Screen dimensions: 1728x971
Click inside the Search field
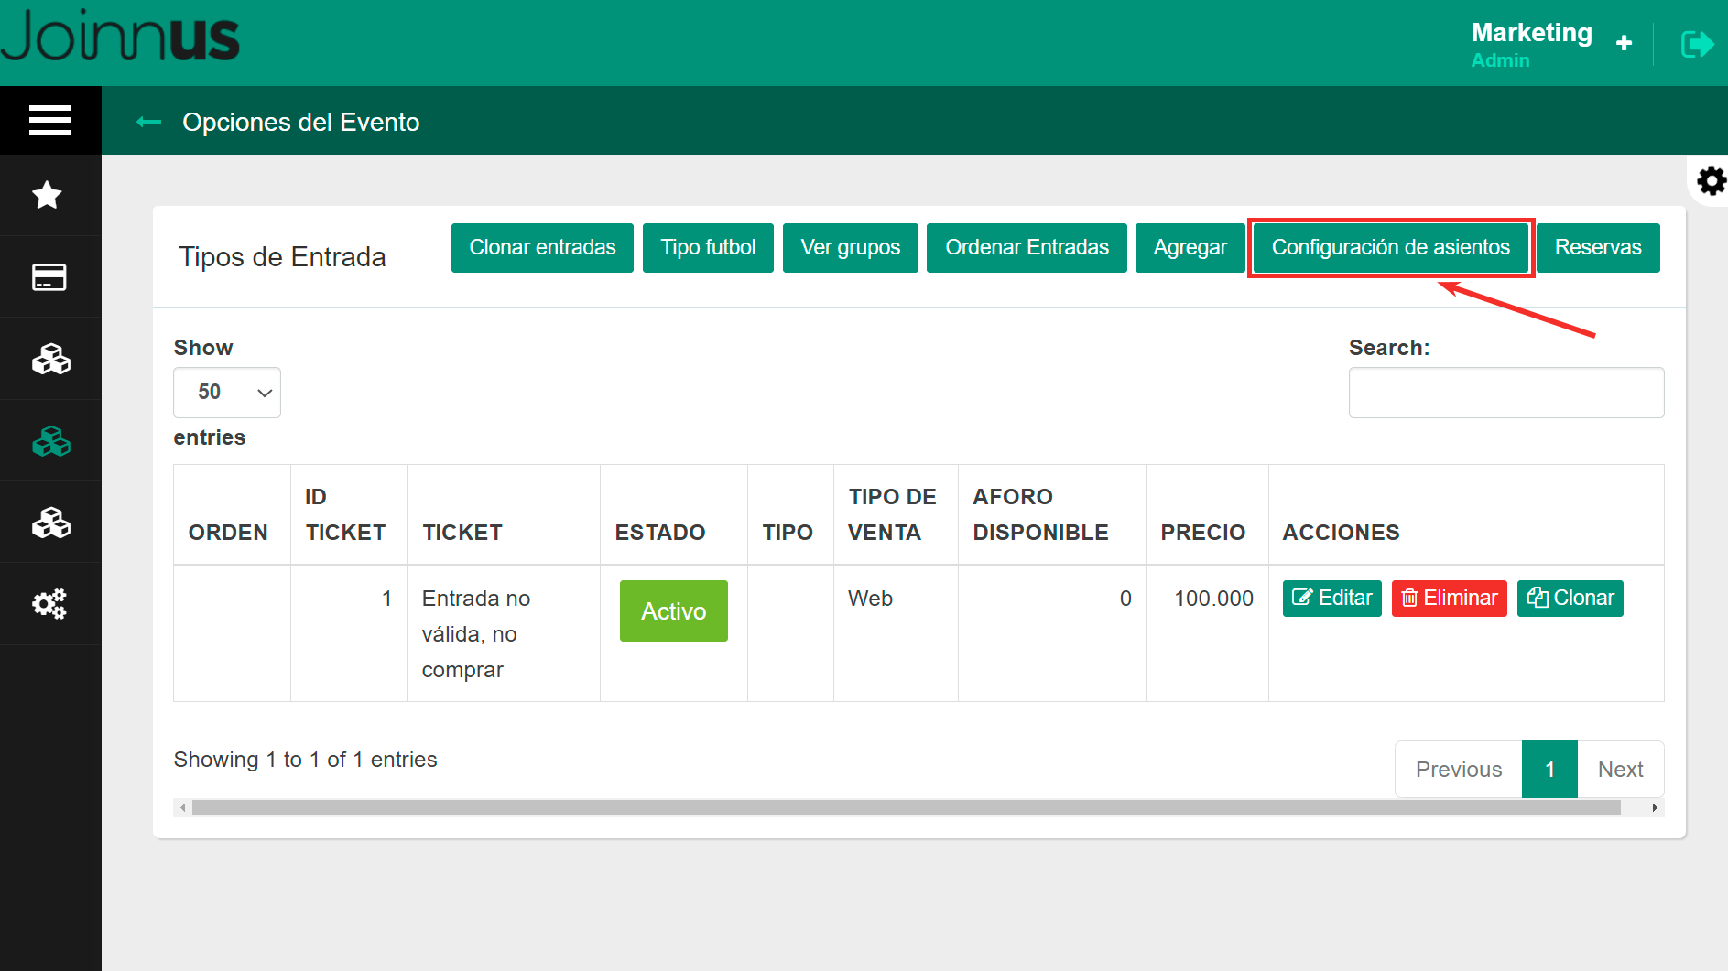[1505, 392]
